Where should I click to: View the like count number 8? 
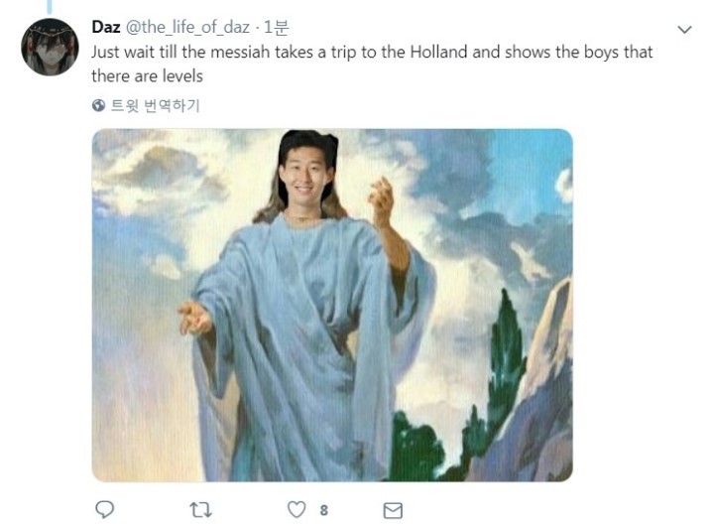(x=323, y=510)
